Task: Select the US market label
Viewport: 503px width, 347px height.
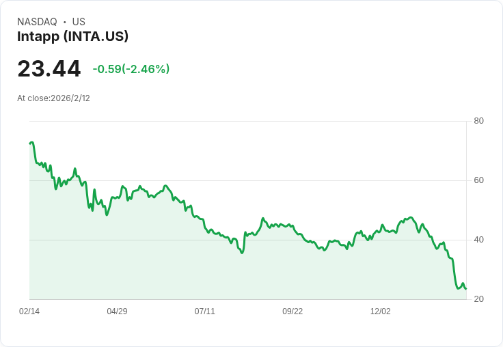Action: point(79,22)
